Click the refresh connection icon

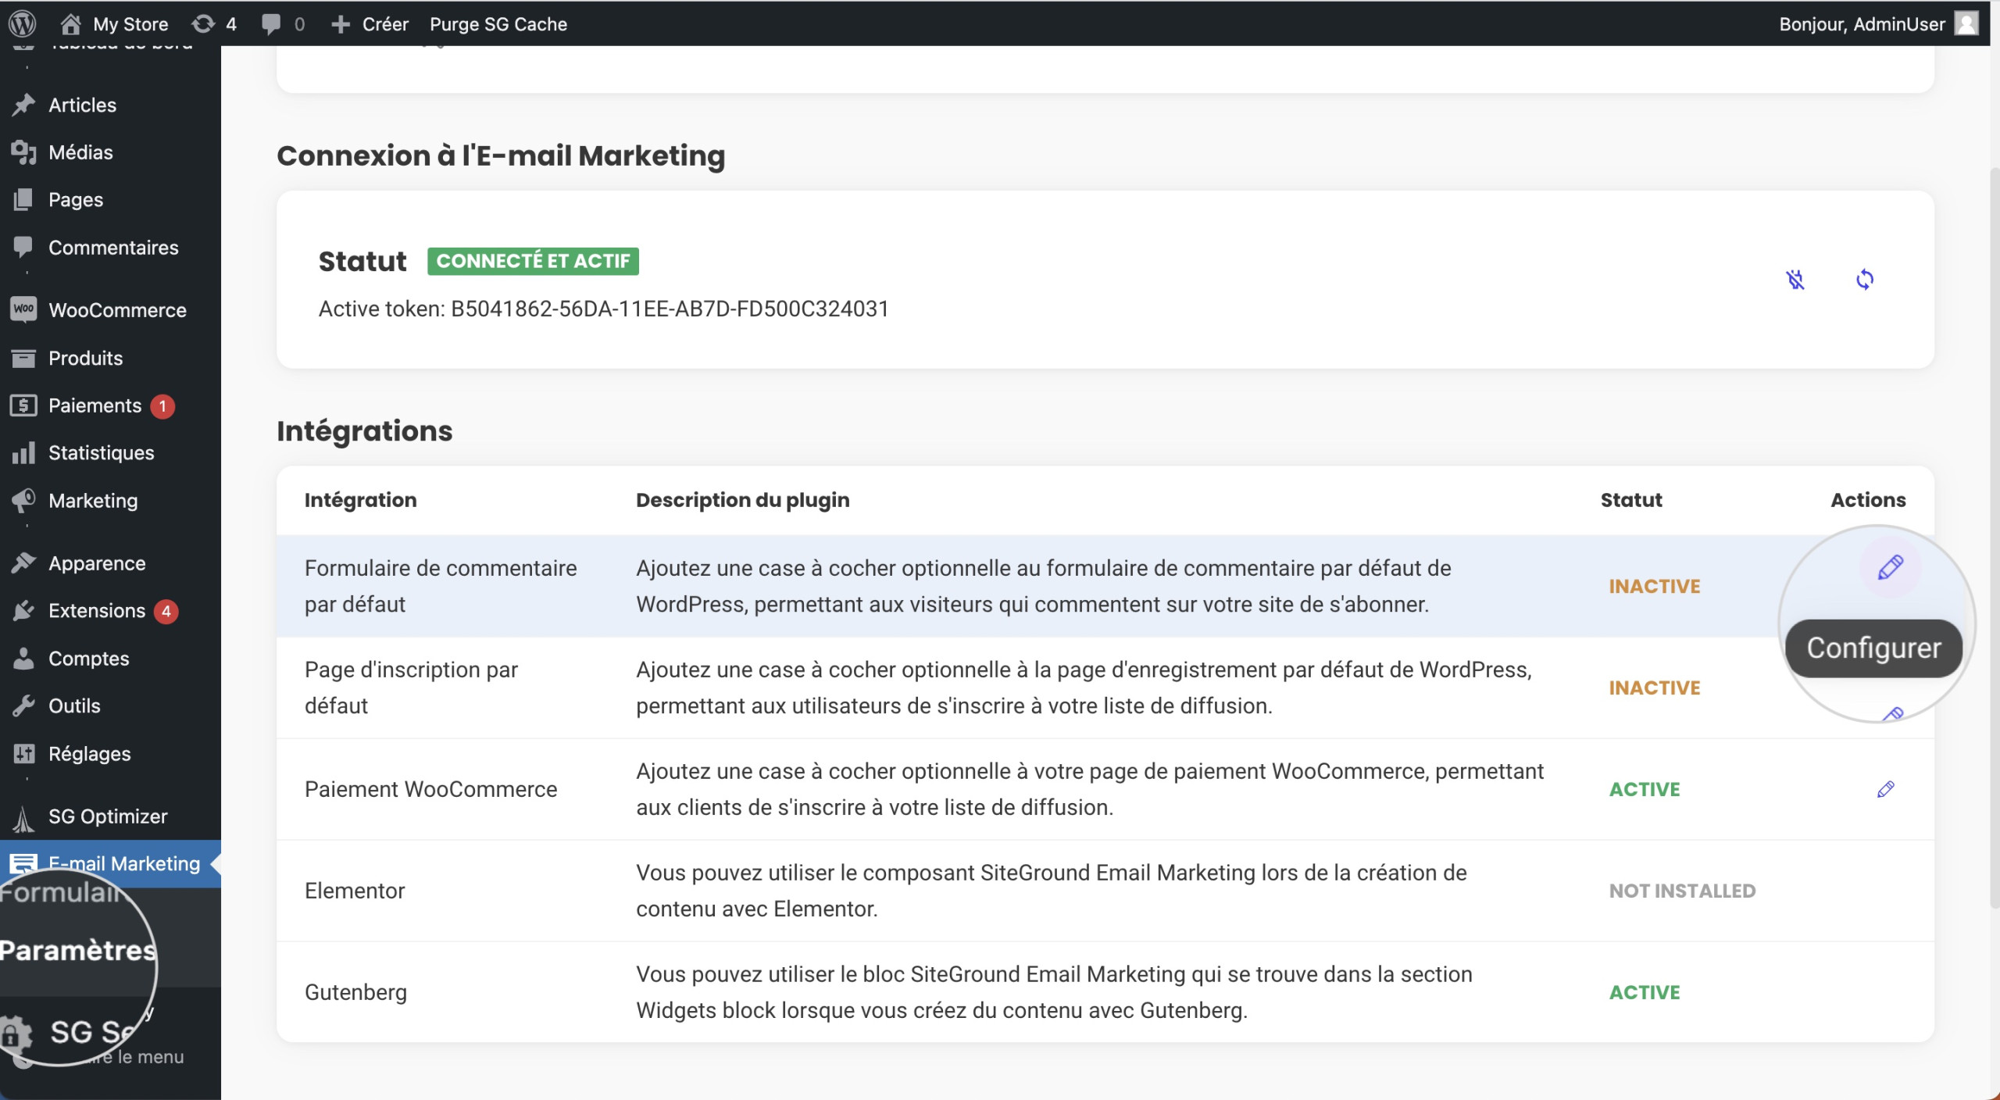pos(1865,279)
